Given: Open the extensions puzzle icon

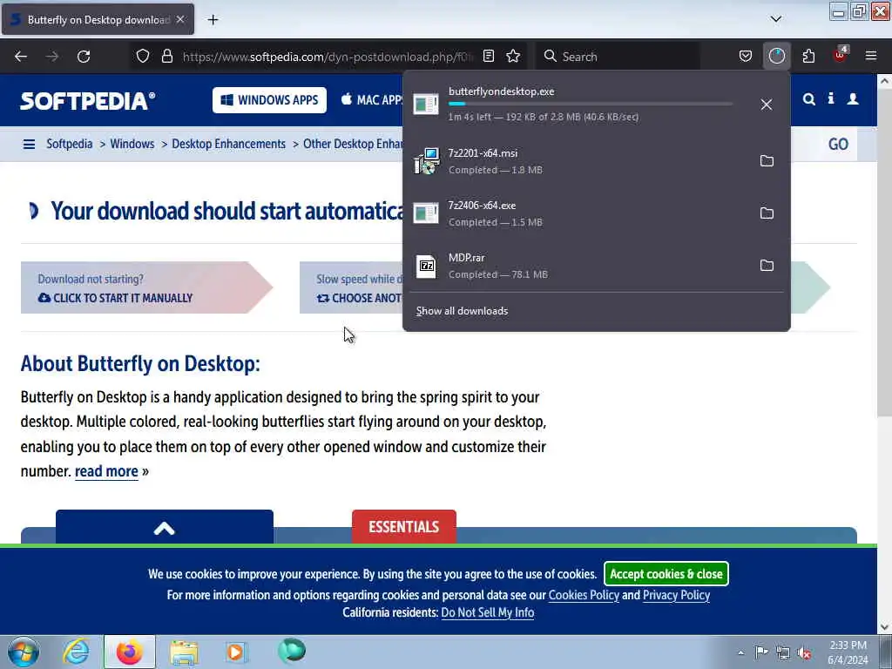Looking at the screenshot, I should click(808, 57).
